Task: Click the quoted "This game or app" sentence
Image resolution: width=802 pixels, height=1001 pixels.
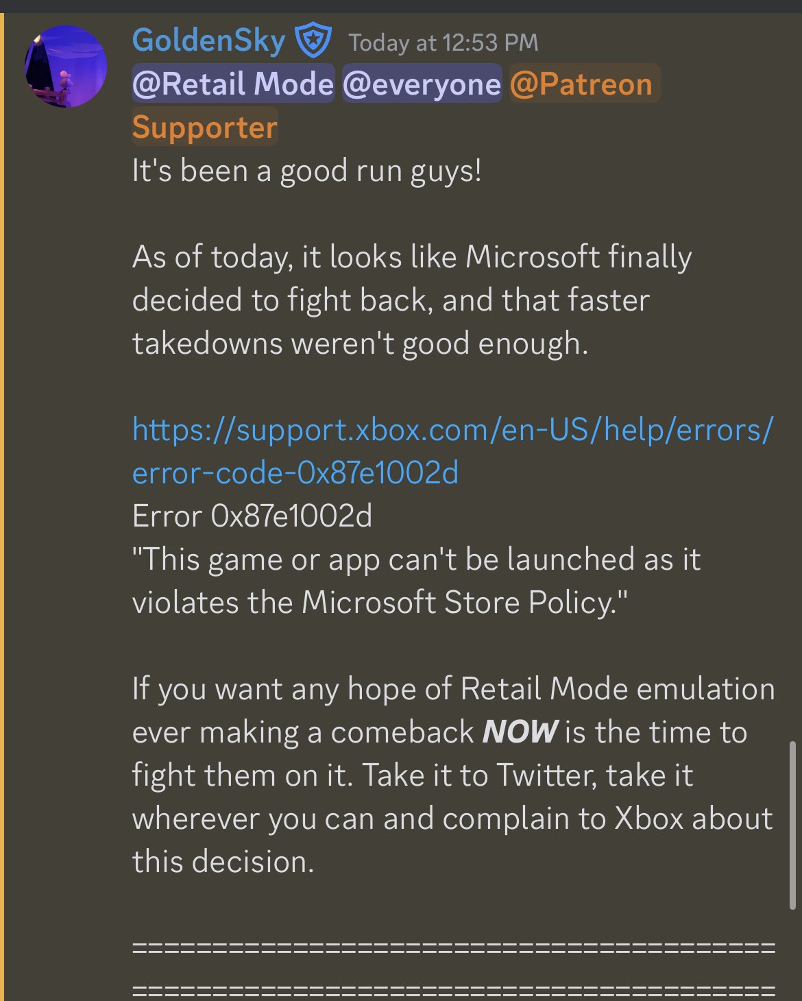Action: tap(415, 559)
